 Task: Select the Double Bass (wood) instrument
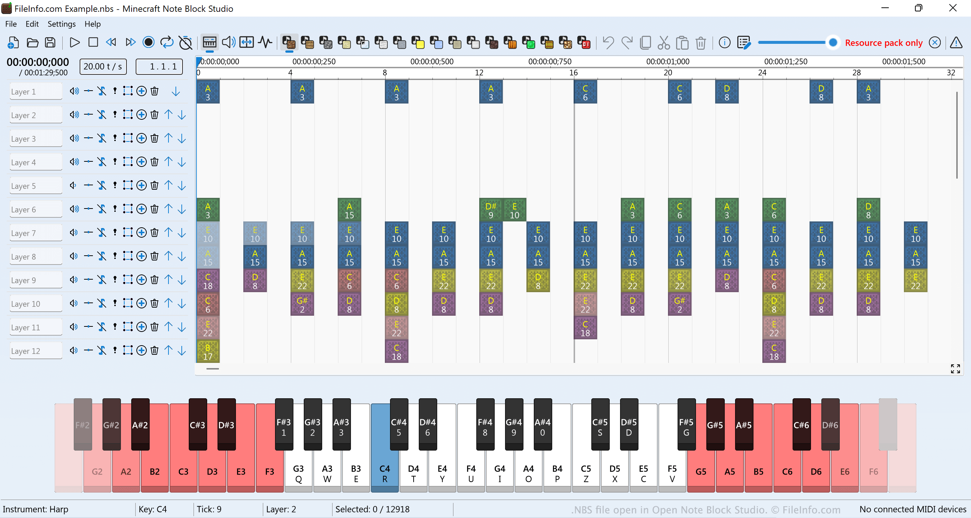(x=307, y=43)
